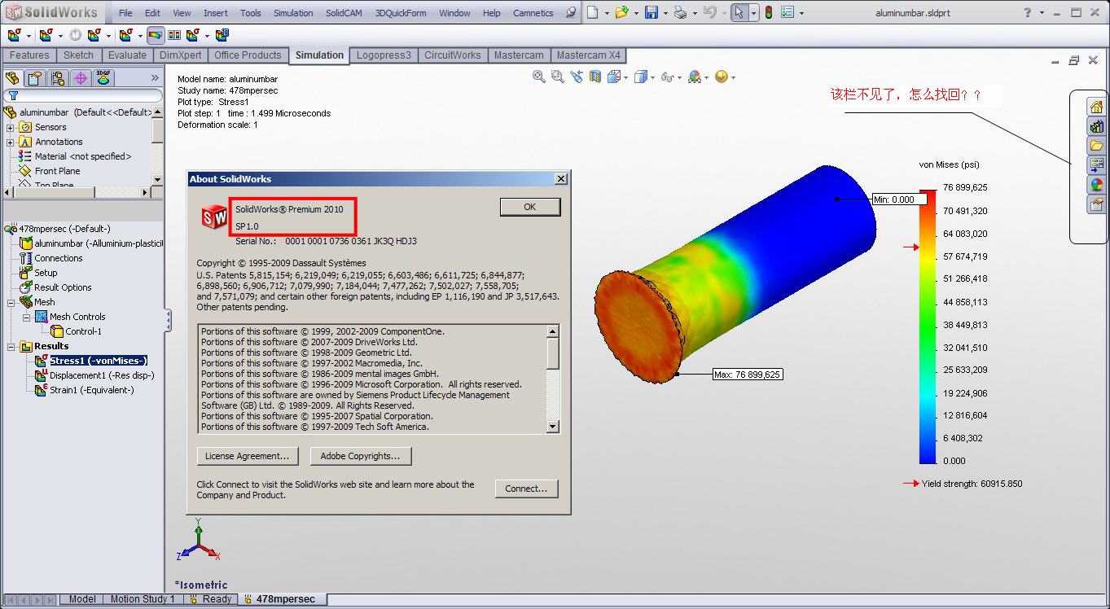Click the Options checklist icon
The height and width of the screenshot is (609, 1110).
pyautogui.click(x=787, y=12)
